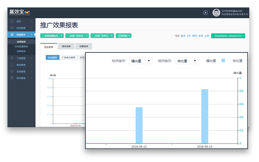Open the user avatar profile

tap(216, 13)
